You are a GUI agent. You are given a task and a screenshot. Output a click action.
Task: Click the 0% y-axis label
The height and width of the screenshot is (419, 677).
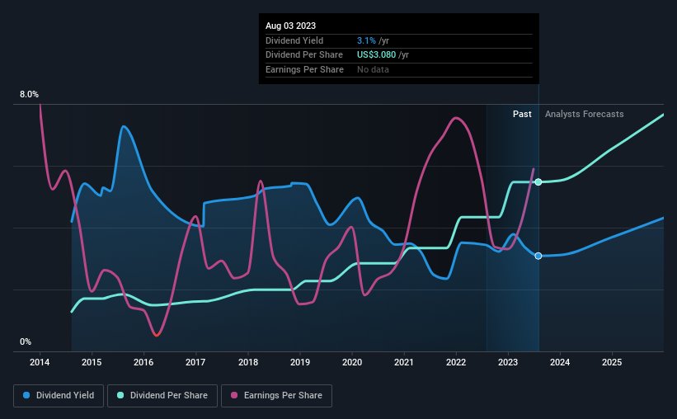[x=26, y=341]
